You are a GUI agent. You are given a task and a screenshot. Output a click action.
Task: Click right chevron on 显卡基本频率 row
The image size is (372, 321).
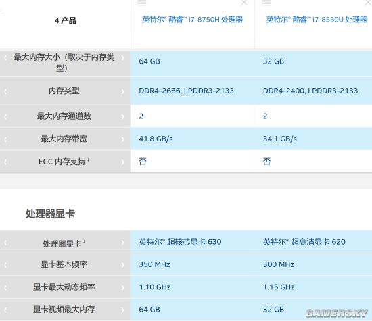[x=122, y=265]
